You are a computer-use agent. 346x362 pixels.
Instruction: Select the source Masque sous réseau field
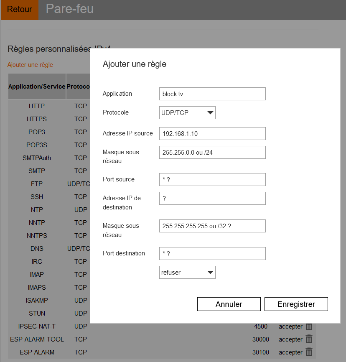click(212, 153)
